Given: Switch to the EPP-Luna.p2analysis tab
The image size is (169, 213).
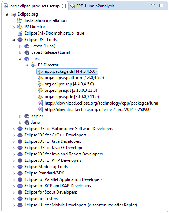Looking at the screenshot, I should click(x=92, y=6).
